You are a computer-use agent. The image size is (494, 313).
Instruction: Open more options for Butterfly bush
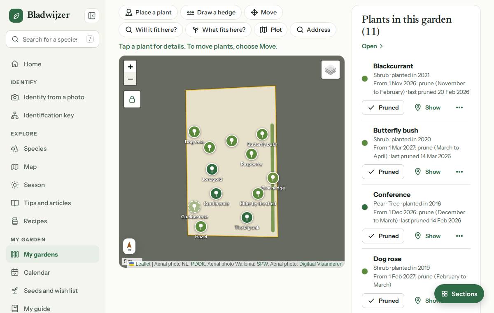click(x=459, y=172)
